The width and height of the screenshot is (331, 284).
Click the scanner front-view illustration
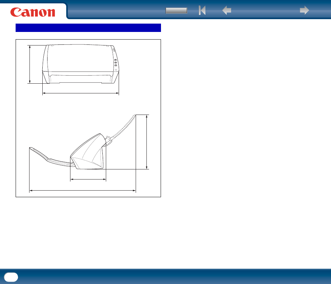[80, 64]
